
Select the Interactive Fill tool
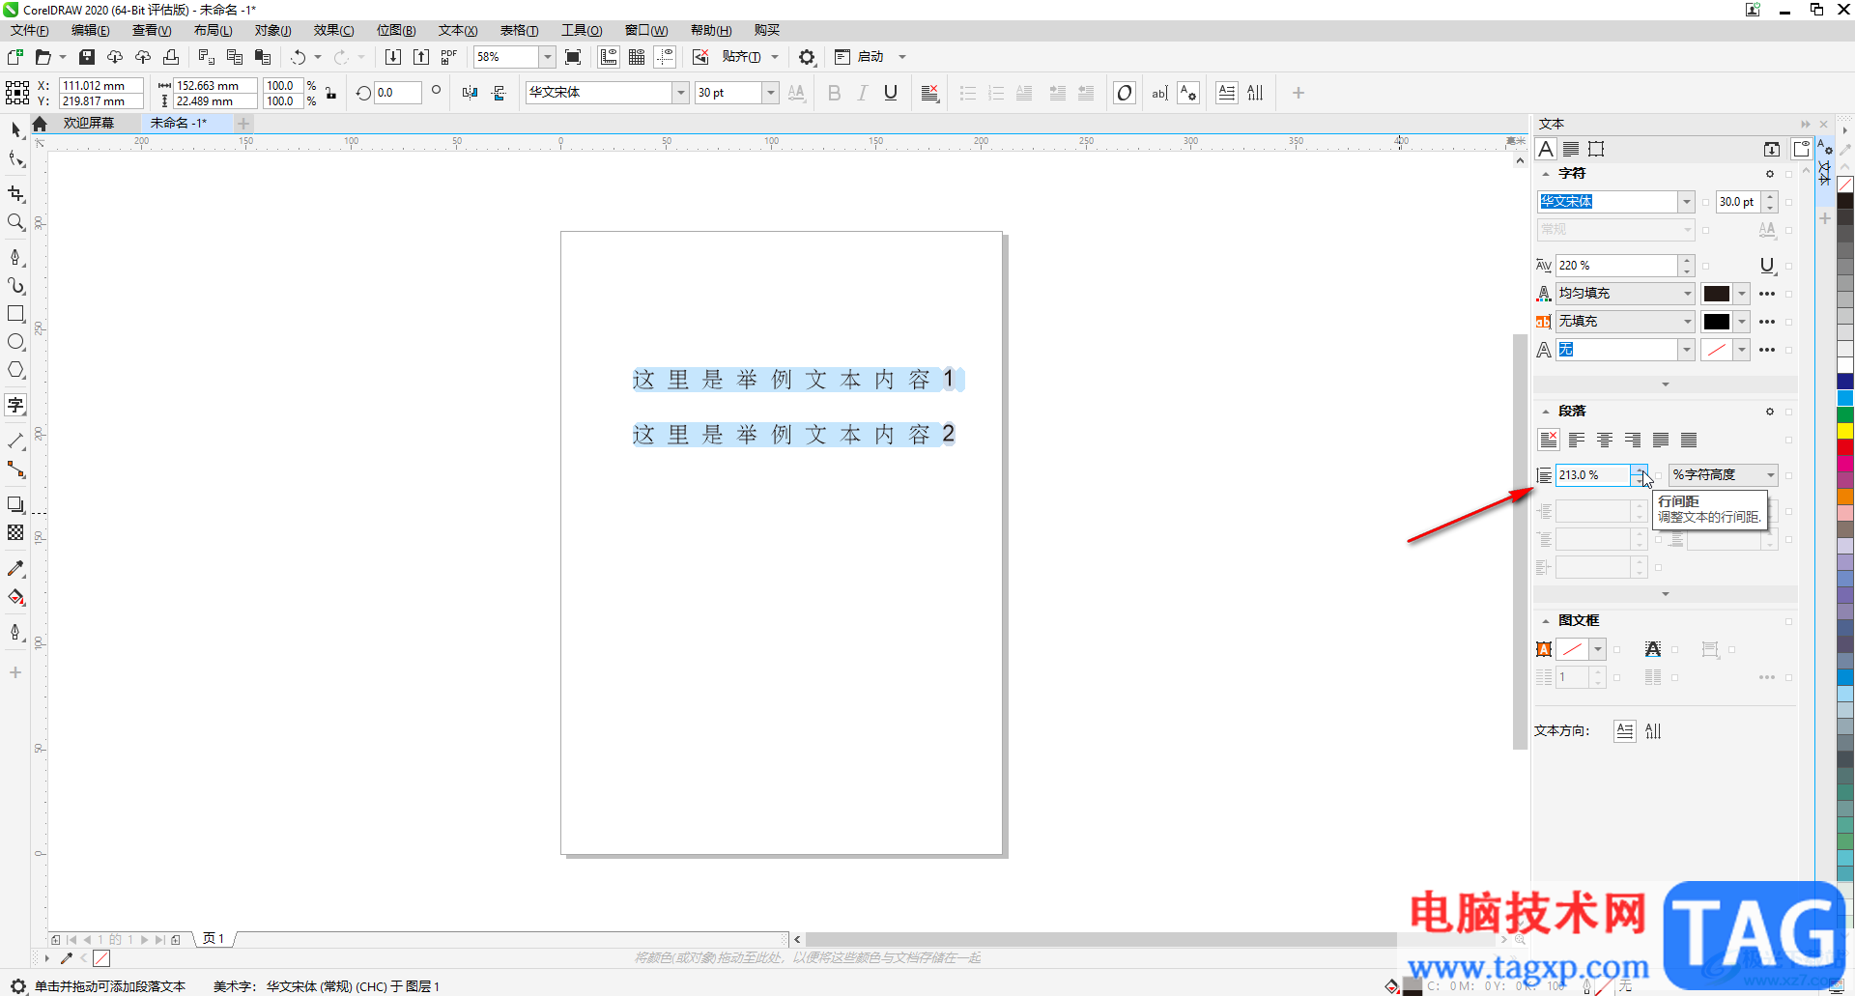(15, 598)
